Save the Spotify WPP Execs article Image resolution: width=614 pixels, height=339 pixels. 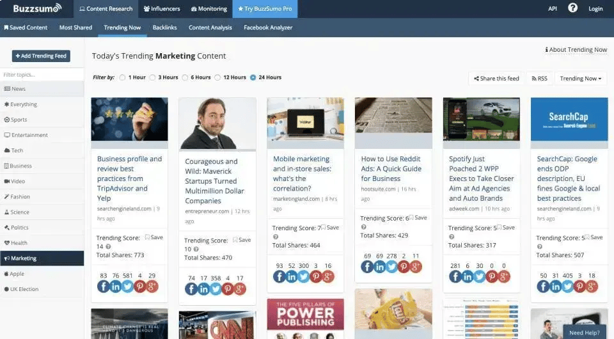(x=505, y=228)
